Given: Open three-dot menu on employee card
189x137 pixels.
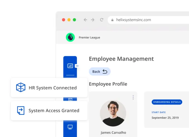Looking at the screenshot, I should click(133, 97).
